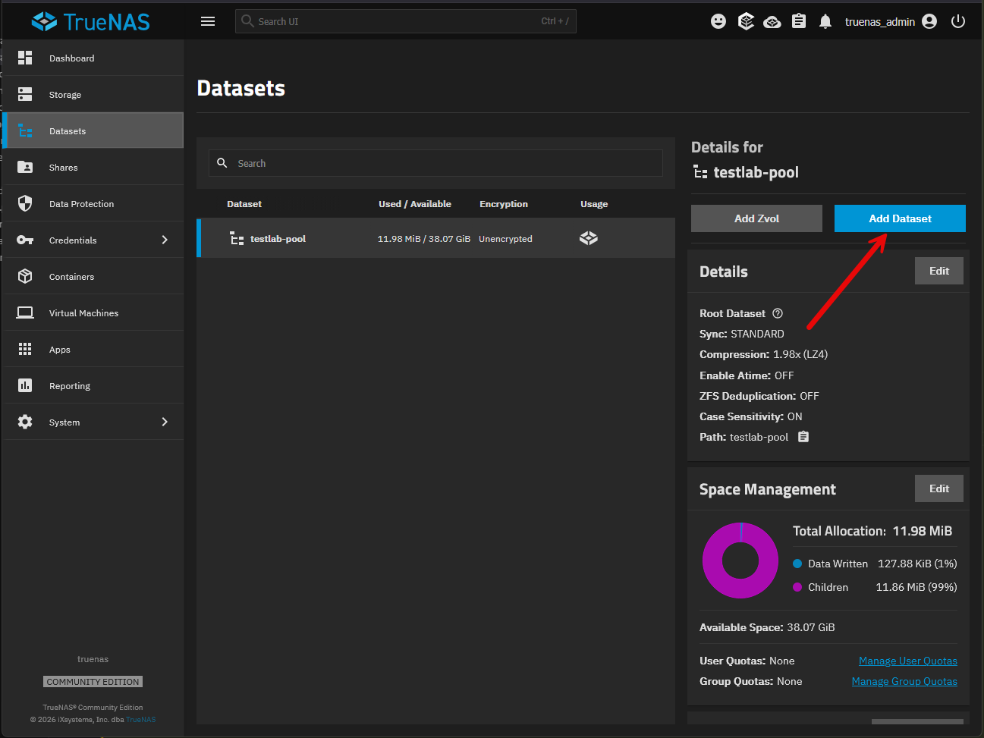Viewport: 984px width, 738px height.
Task: Open Manage Group Quotas
Action: click(x=904, y=681)
